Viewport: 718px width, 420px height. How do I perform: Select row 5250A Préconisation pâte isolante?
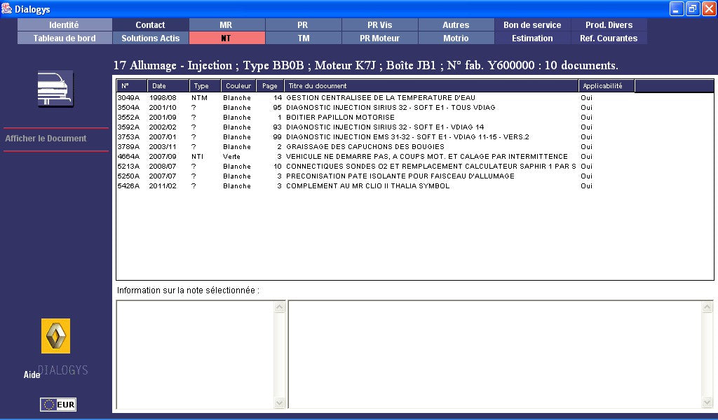click(415, 176)
